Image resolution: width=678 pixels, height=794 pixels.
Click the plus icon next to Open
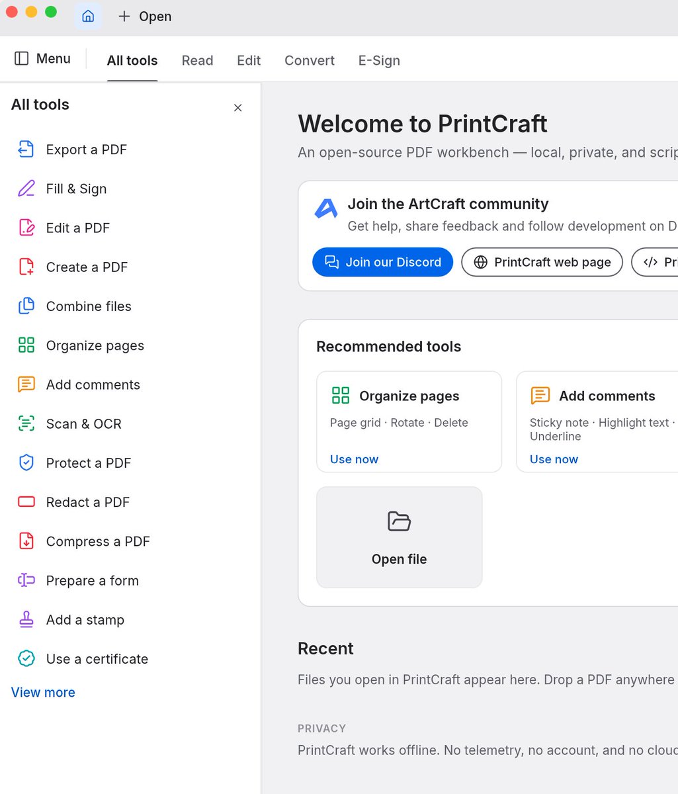coord(124,17)
